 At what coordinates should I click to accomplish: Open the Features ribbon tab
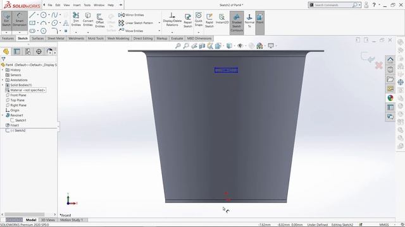coord(8,38)
